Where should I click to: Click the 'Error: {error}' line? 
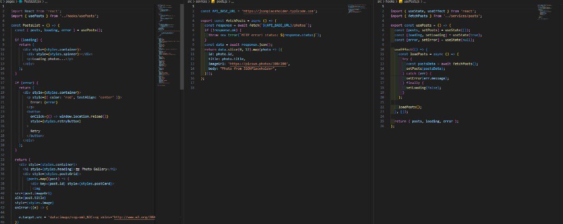click(44, 102)
